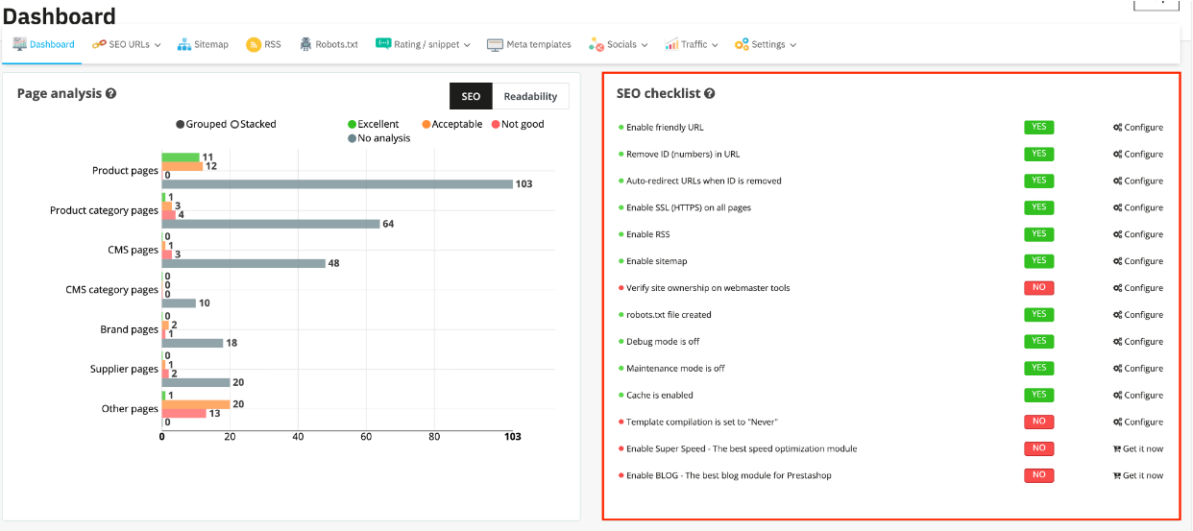
Task: Click the Traffic bar-chart icon
Action: click(670, 44)
